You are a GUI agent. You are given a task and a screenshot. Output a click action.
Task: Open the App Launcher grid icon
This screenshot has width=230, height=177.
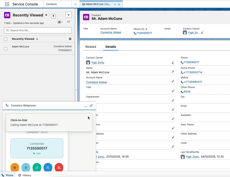click(x=7, y=4)
